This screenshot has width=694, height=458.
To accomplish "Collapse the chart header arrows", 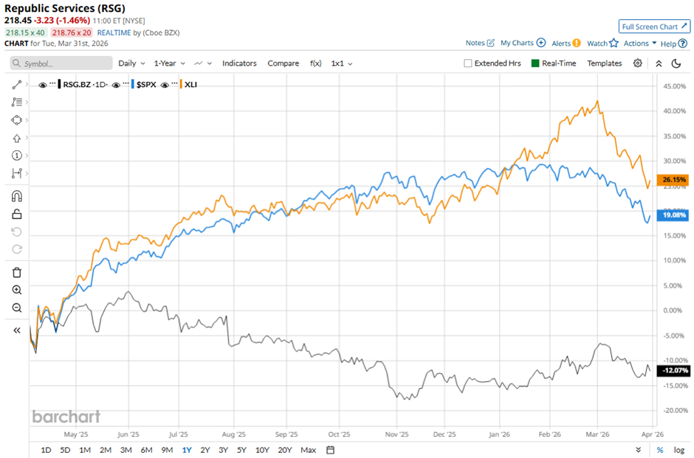I will click(659, 63).
